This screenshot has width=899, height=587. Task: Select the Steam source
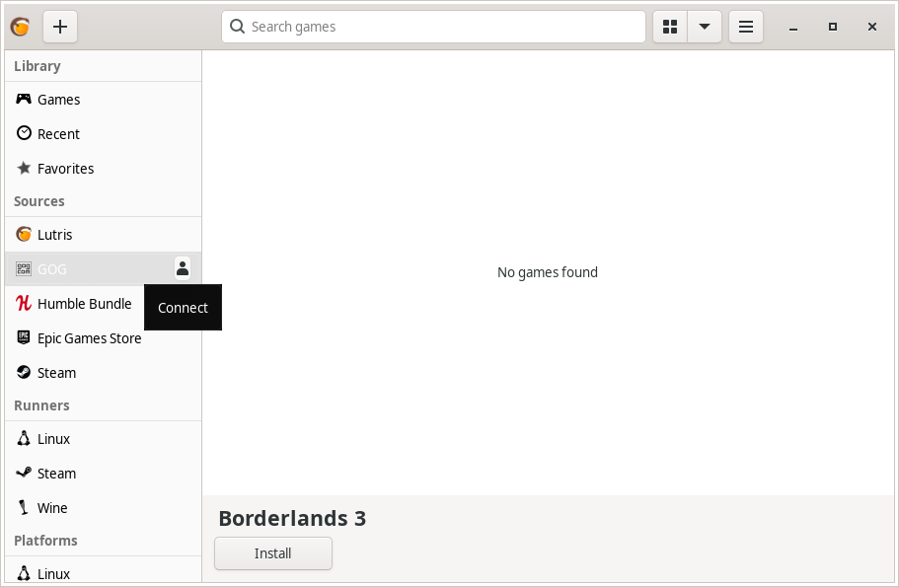click(x=56, y=372)
